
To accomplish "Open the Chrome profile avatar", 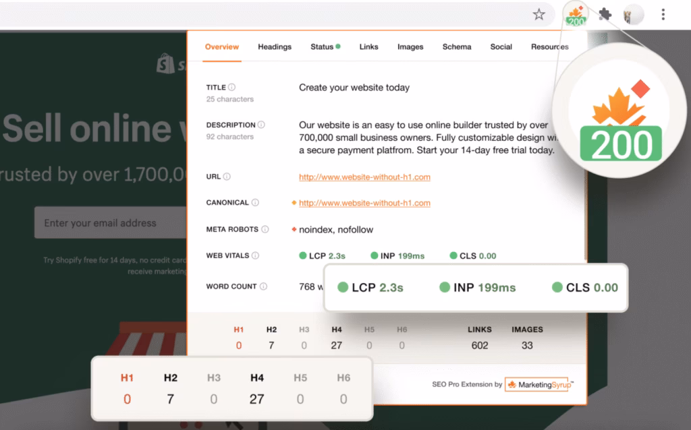I will click(633, 14).
